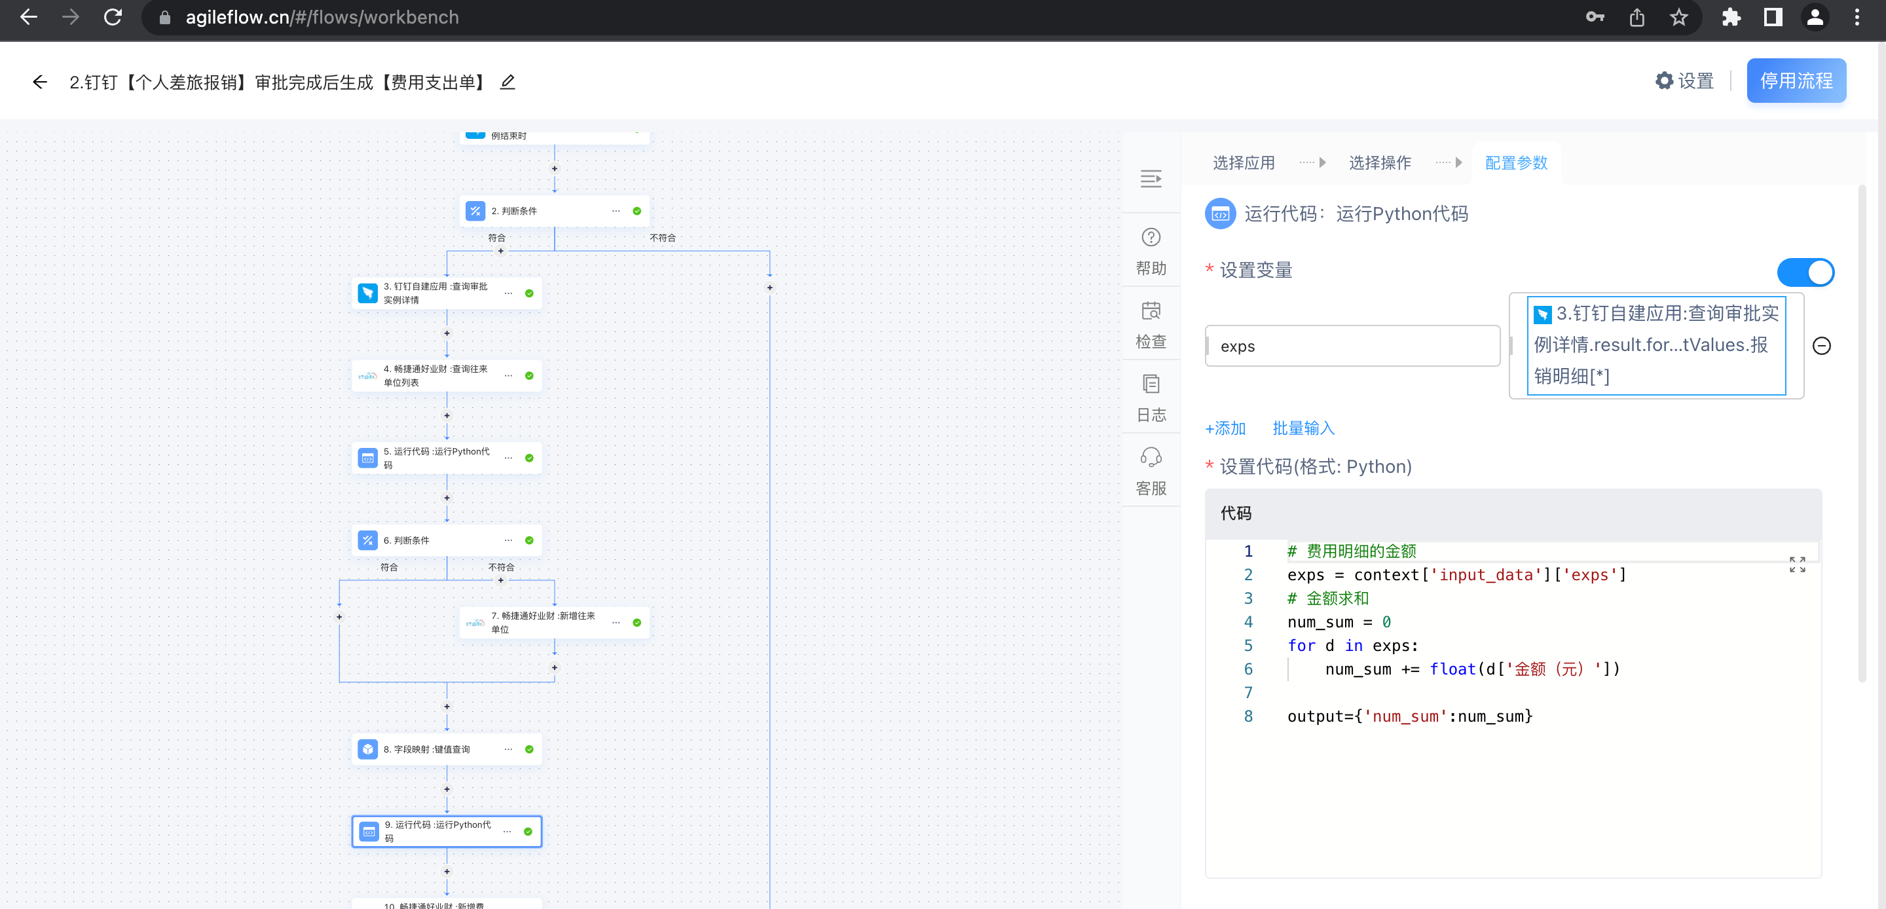Click the exps variable name field

coord(1352,346)
